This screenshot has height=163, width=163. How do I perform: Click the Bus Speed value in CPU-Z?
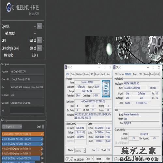click(80, 137)
